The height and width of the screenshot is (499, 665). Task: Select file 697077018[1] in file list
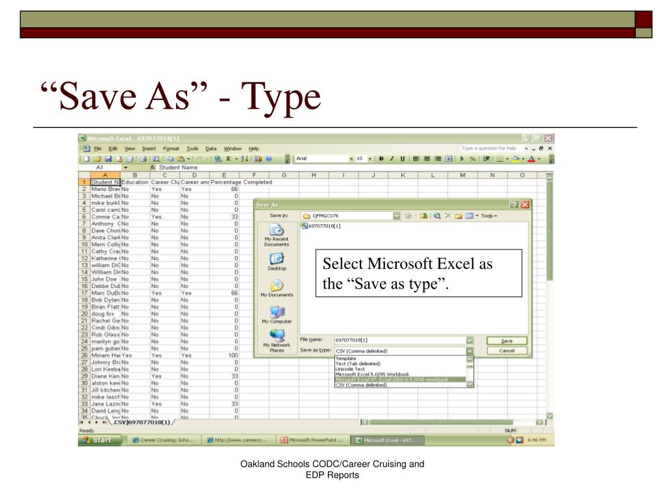tap(321, 225)
